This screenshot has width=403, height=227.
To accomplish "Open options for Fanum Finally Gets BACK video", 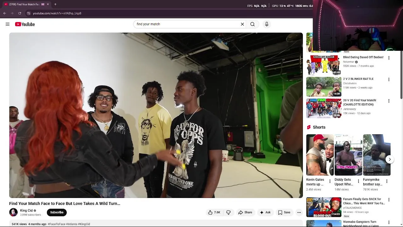I will pyautogui.click(x=389, y=200).
